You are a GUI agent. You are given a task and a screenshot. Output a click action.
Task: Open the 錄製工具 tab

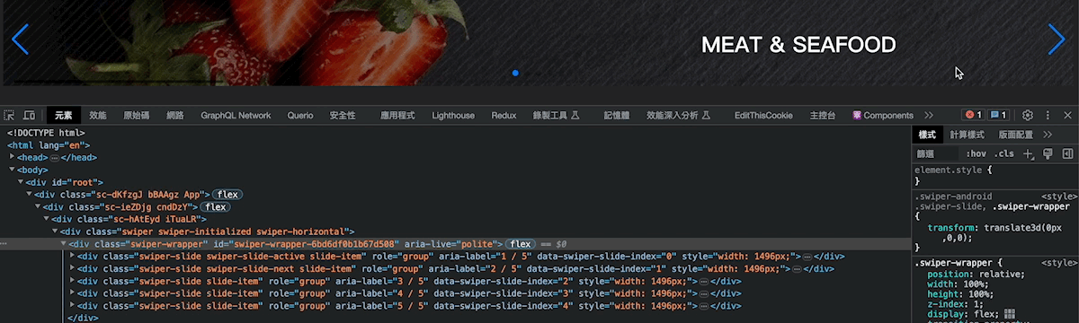click(555, 116)
